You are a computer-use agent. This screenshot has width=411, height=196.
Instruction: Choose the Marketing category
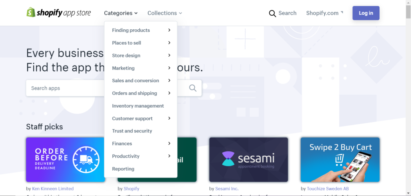coord(123,68)
